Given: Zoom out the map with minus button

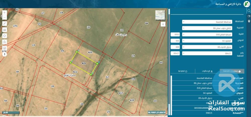Looking at the screenshot, I should point(5,17).
